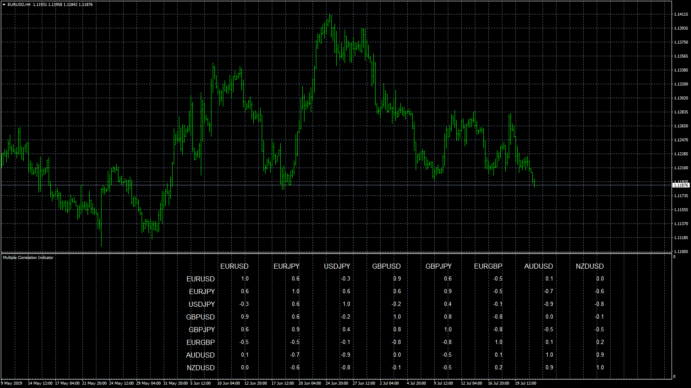Click the 1.12100 price axis label
The height and width of the screenshot is (388, 691).
(681, 168)
